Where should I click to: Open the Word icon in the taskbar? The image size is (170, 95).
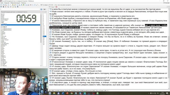tap(63, 93)
